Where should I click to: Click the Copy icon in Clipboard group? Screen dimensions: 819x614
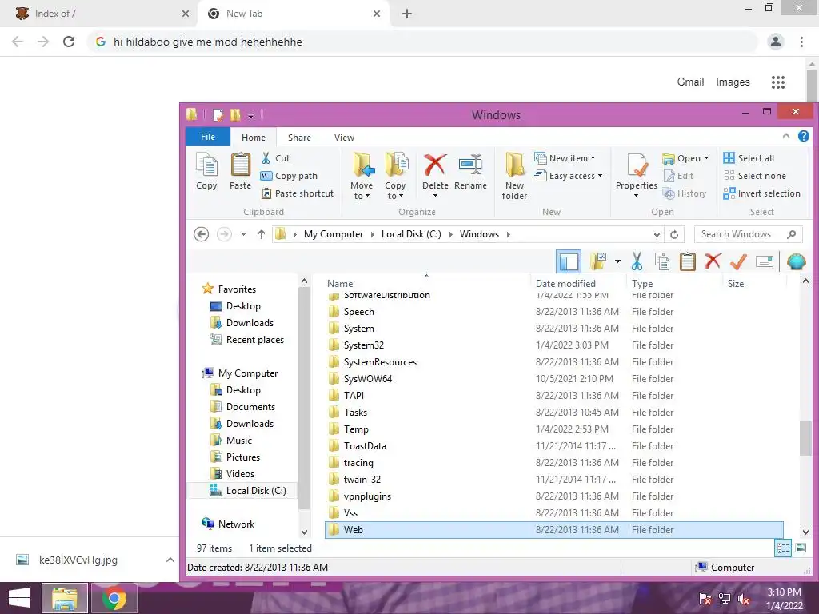(x=206, y=165)
